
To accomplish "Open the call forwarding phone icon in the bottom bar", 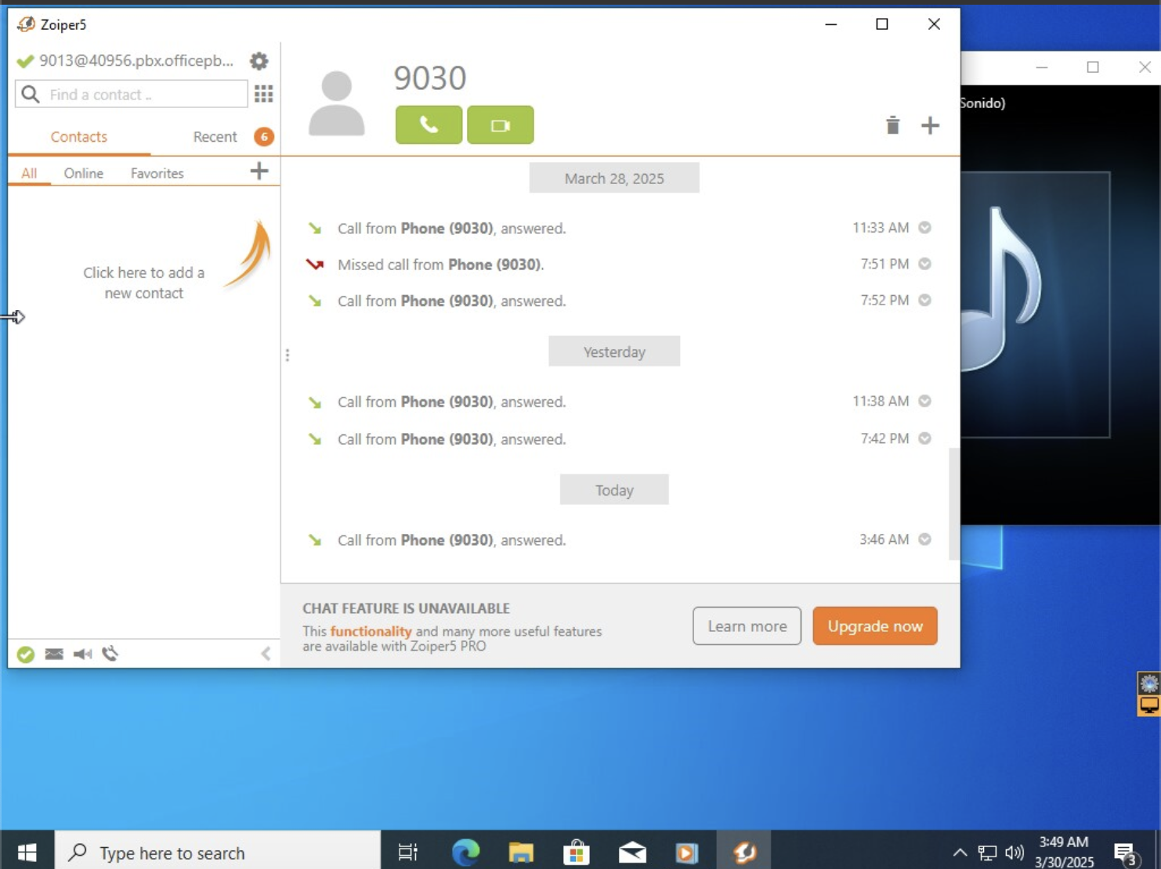I will tap(110, 654).
